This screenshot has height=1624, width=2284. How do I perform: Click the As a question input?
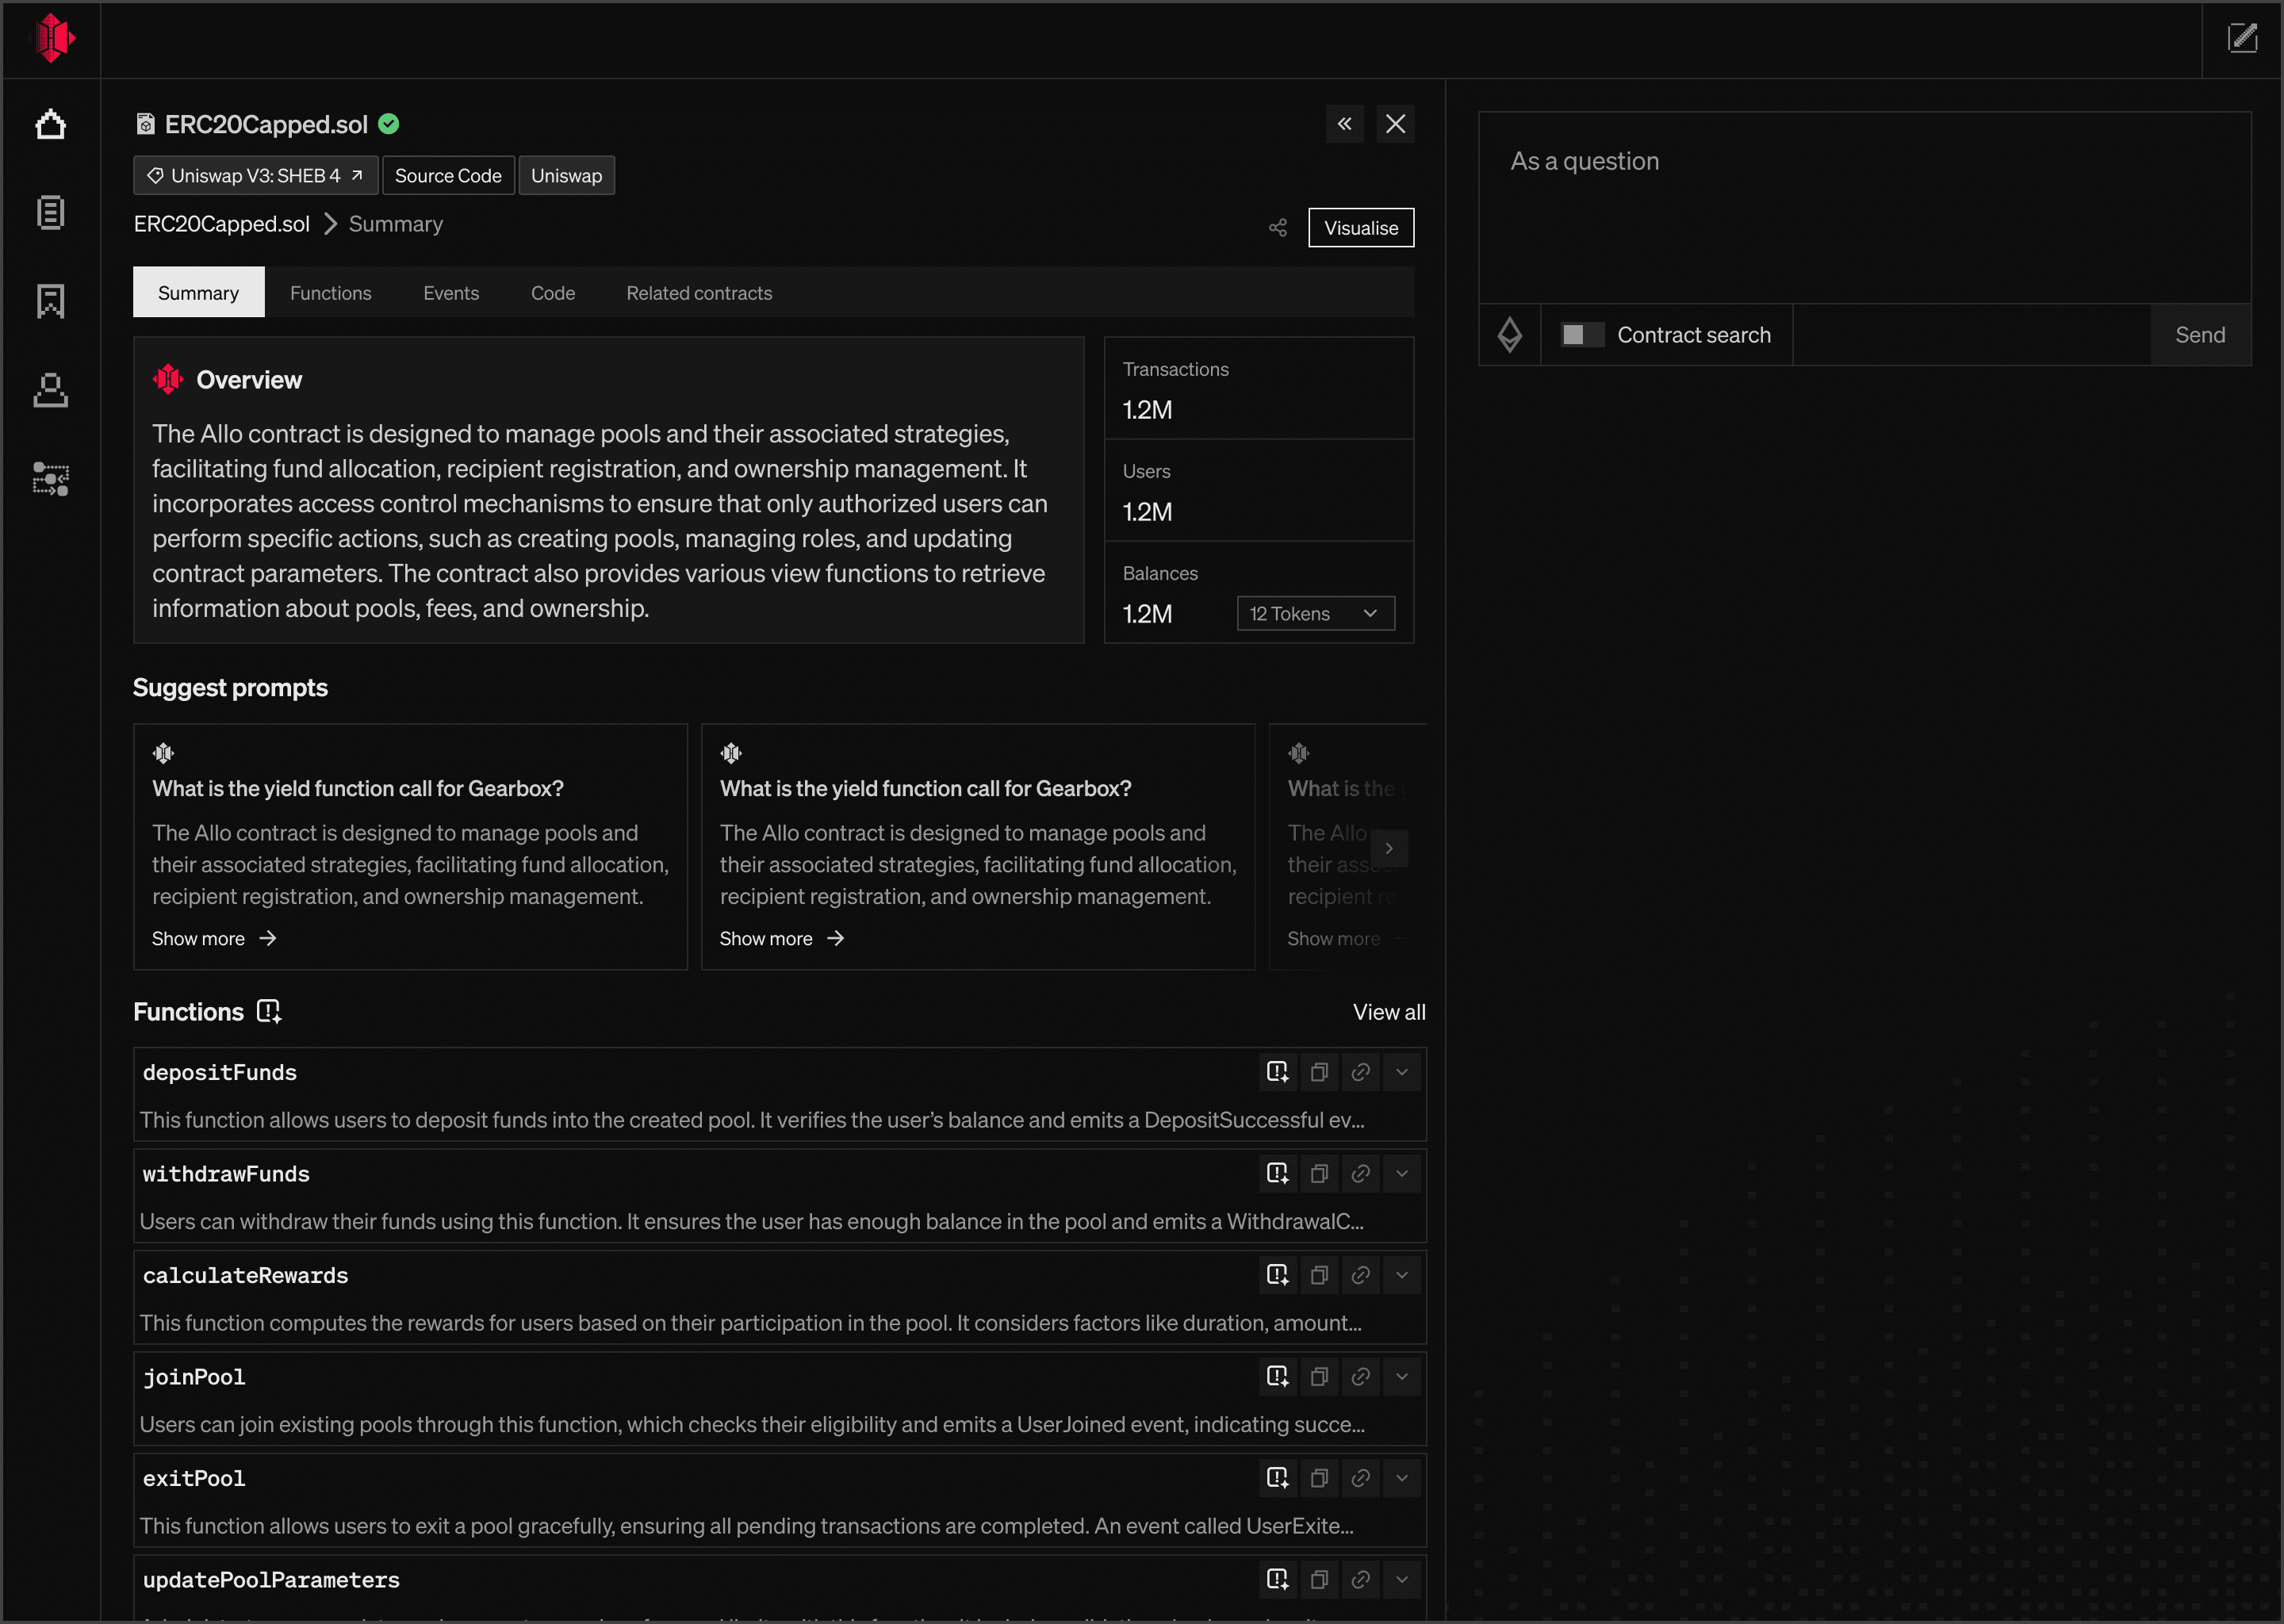pos(1863,208)
